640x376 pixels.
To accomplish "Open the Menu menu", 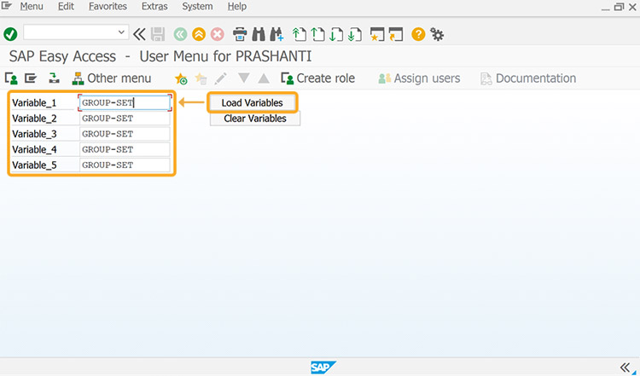I will [x=32, y=7].
